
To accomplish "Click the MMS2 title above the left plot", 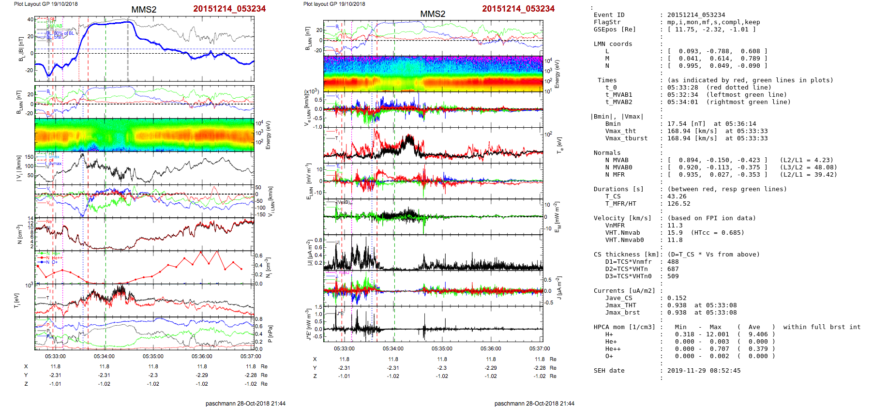I will 144,10.
